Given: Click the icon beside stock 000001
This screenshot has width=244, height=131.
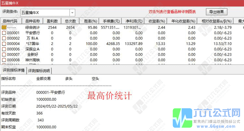Looking at the screenshot, I should coord(4,33).
